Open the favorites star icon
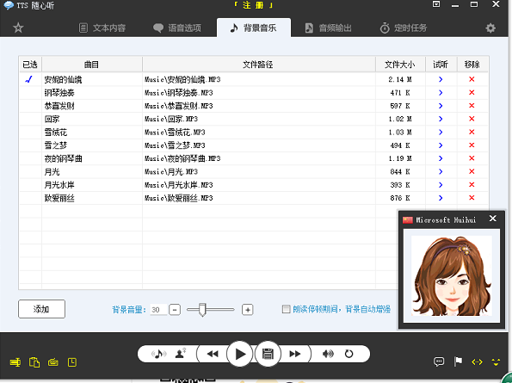 tap(18, 28)
